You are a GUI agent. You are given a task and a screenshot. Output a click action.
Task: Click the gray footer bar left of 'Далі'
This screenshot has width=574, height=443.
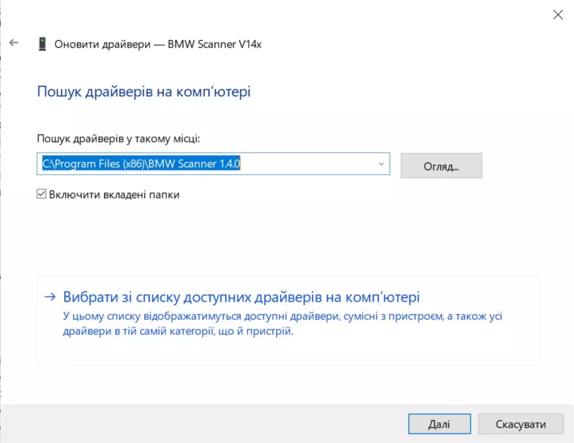pos(199,424)
